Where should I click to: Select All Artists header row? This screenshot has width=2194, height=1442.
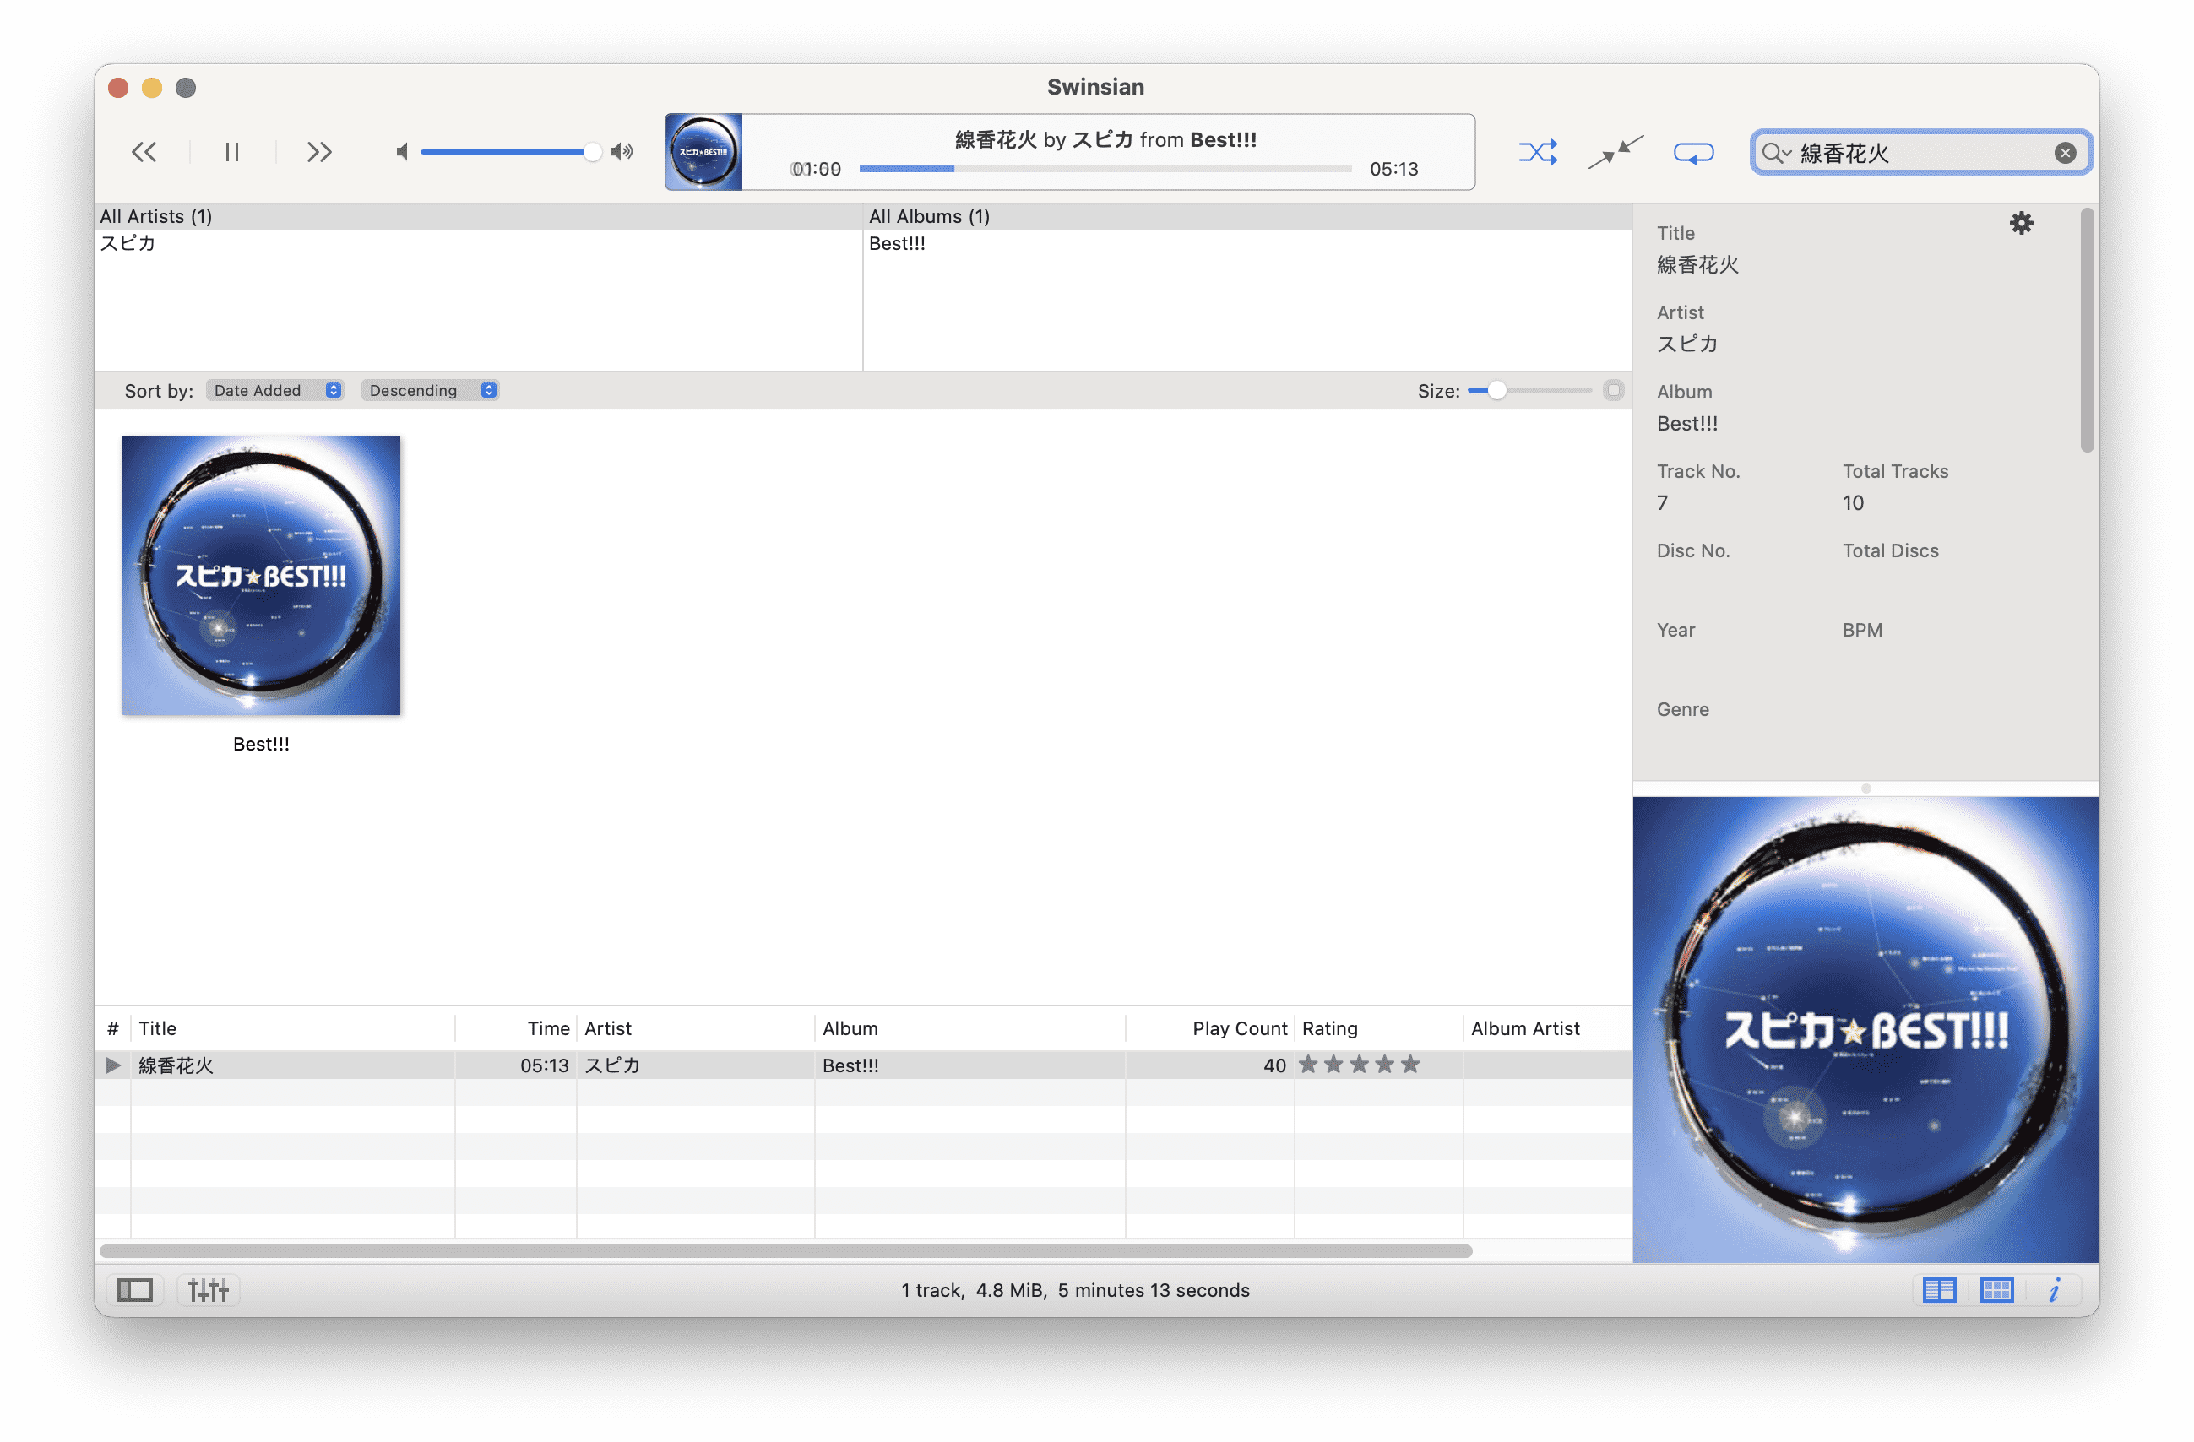coord(157,216)
